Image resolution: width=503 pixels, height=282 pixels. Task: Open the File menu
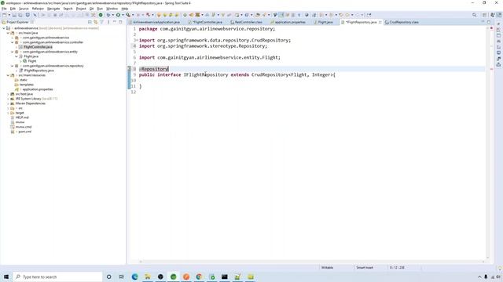coord(4,9)
